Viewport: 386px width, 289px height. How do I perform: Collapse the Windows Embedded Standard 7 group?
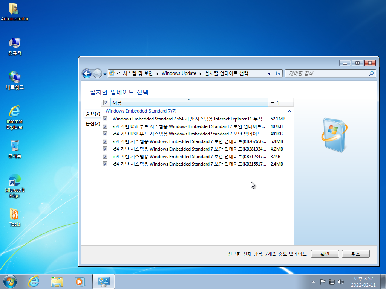tap(289, 111)
